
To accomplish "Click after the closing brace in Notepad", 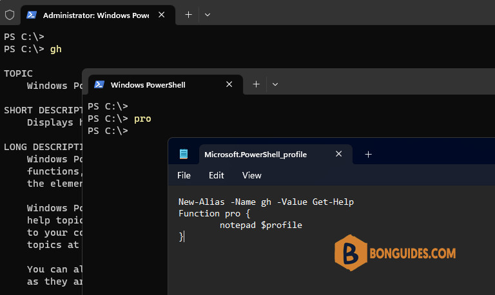I will pyautogui.click(x=184, y=236).
